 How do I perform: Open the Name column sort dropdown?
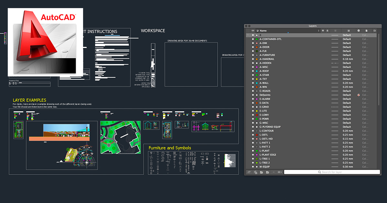(318, 30)
